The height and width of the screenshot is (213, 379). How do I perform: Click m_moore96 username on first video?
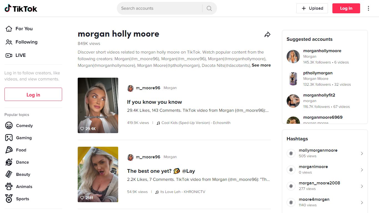(x=148, y=88)
